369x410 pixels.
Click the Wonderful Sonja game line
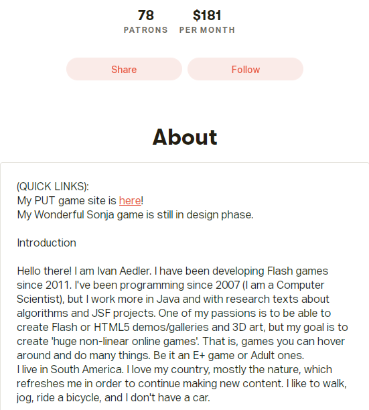[x=135, y=215]
